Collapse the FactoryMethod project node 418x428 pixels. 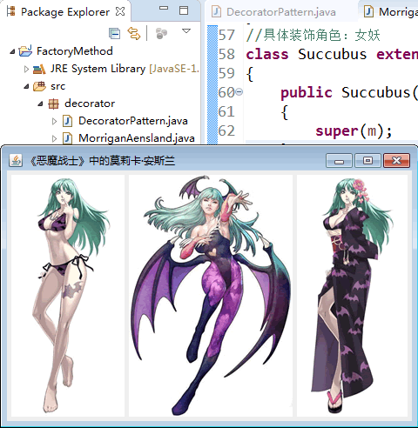click(12, 52)
